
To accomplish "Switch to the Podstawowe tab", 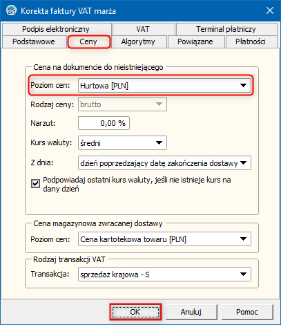I will (34, 41).
